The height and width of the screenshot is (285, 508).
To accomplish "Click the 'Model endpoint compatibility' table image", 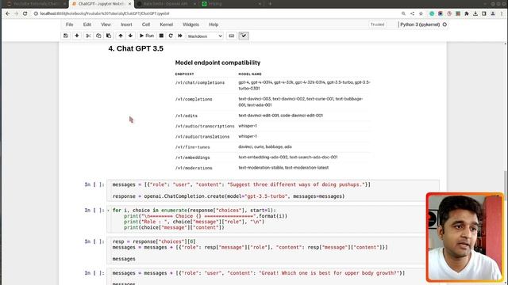I will (273, 115).
